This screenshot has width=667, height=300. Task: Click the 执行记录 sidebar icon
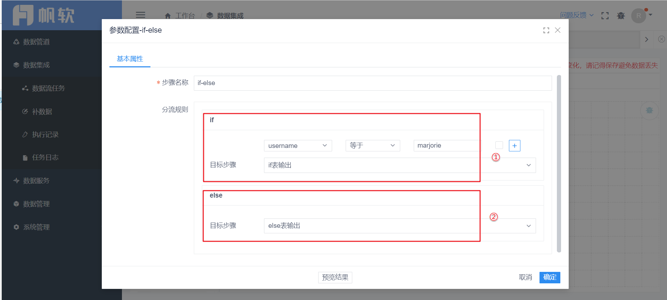25,134
